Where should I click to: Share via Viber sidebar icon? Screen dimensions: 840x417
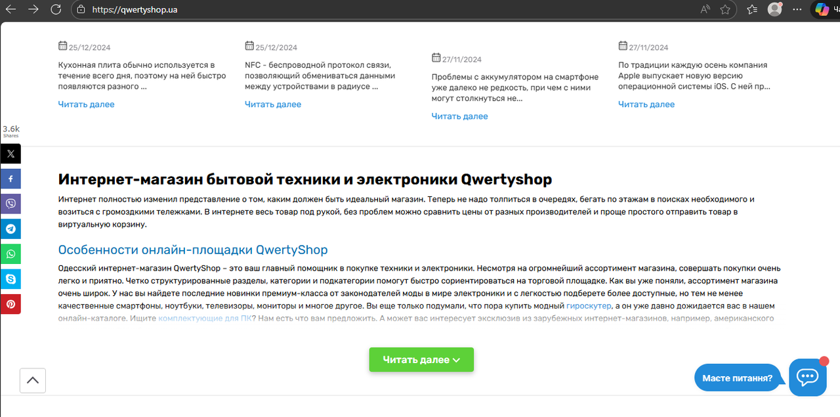(10, 204)
